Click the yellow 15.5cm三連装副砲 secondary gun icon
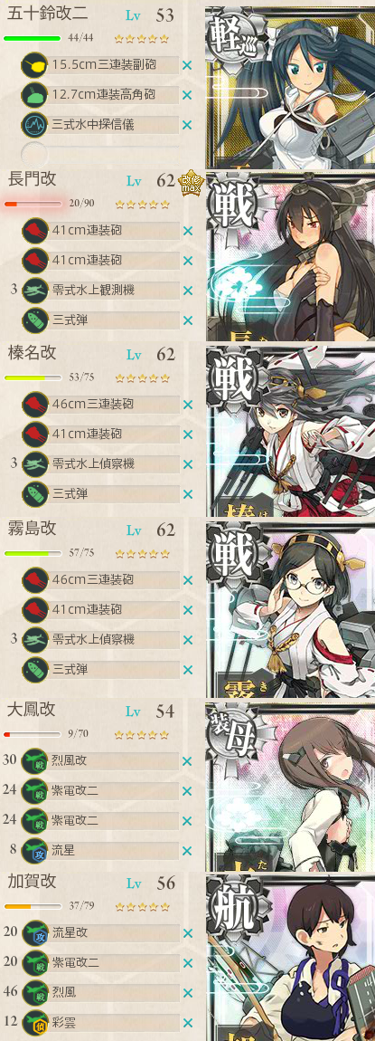 pyautogui.click(x=34, y=65)
